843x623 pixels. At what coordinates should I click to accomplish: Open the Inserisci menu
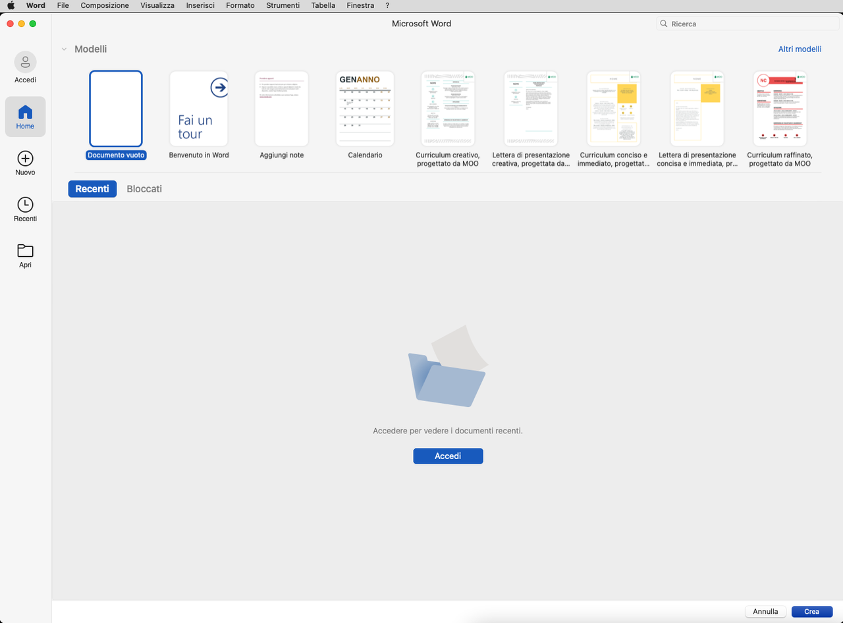[x=200, y=5]
